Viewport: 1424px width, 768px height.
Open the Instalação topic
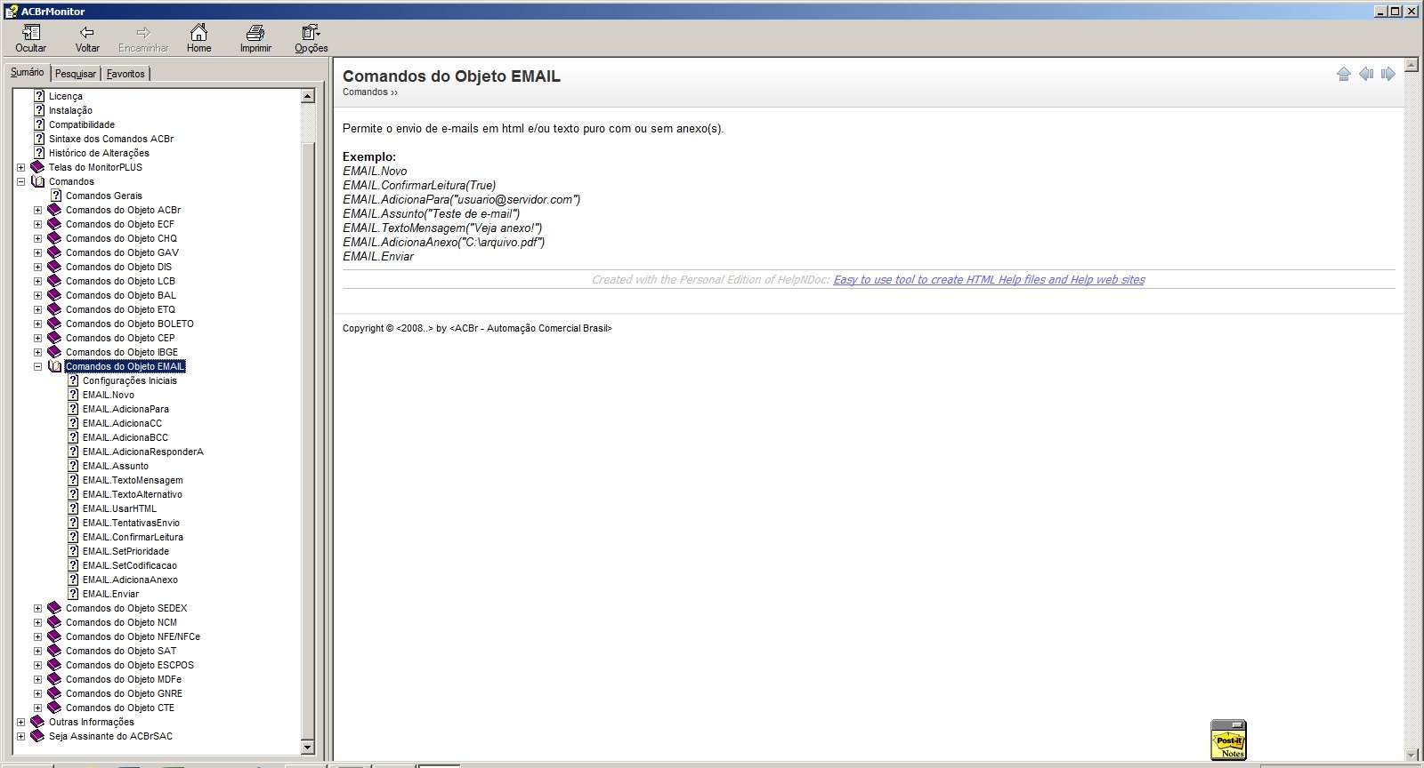(x=70, y=110)
